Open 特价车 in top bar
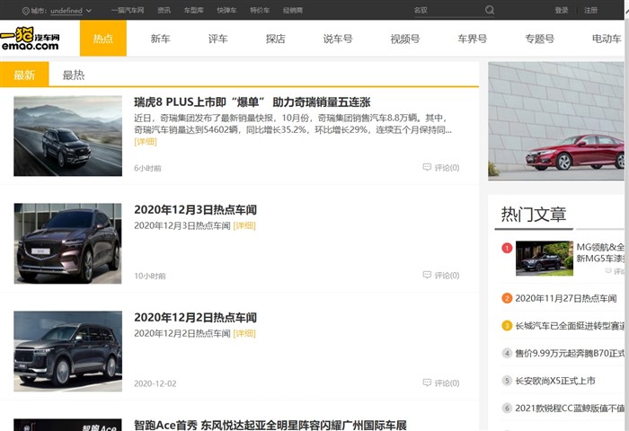 pos(260,11)
